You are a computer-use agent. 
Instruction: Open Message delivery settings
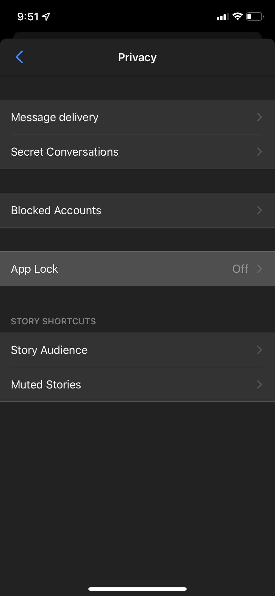(55, 117)
